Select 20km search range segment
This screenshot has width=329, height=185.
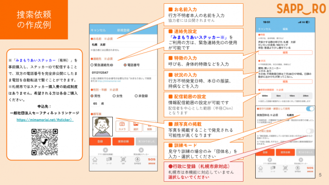305,96
